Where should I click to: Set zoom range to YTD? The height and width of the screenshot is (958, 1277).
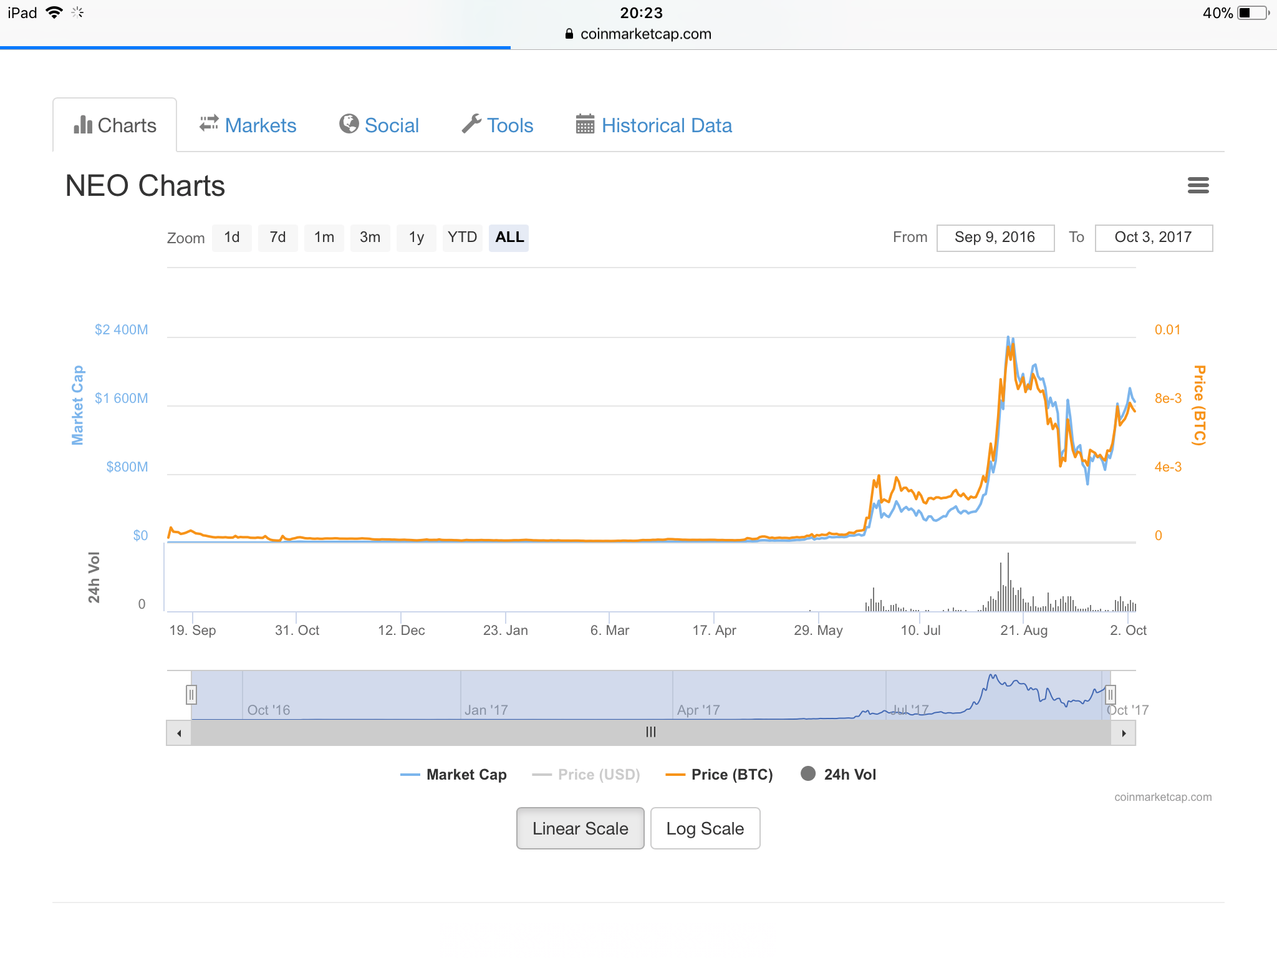(x=463, y=238)
